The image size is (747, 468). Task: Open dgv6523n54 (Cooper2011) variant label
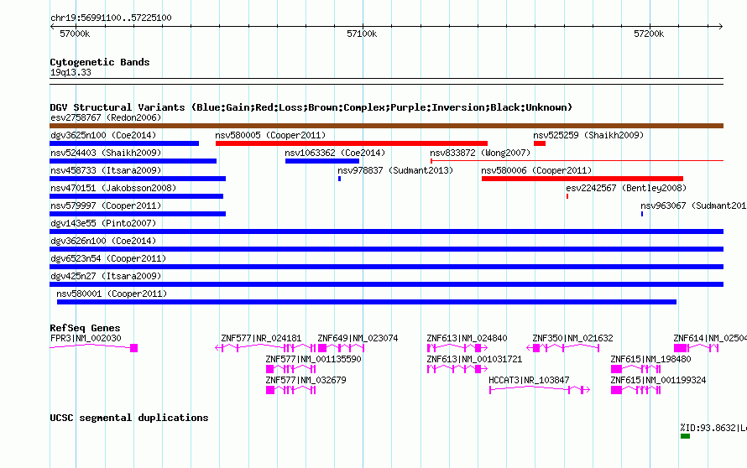[108, 258]
